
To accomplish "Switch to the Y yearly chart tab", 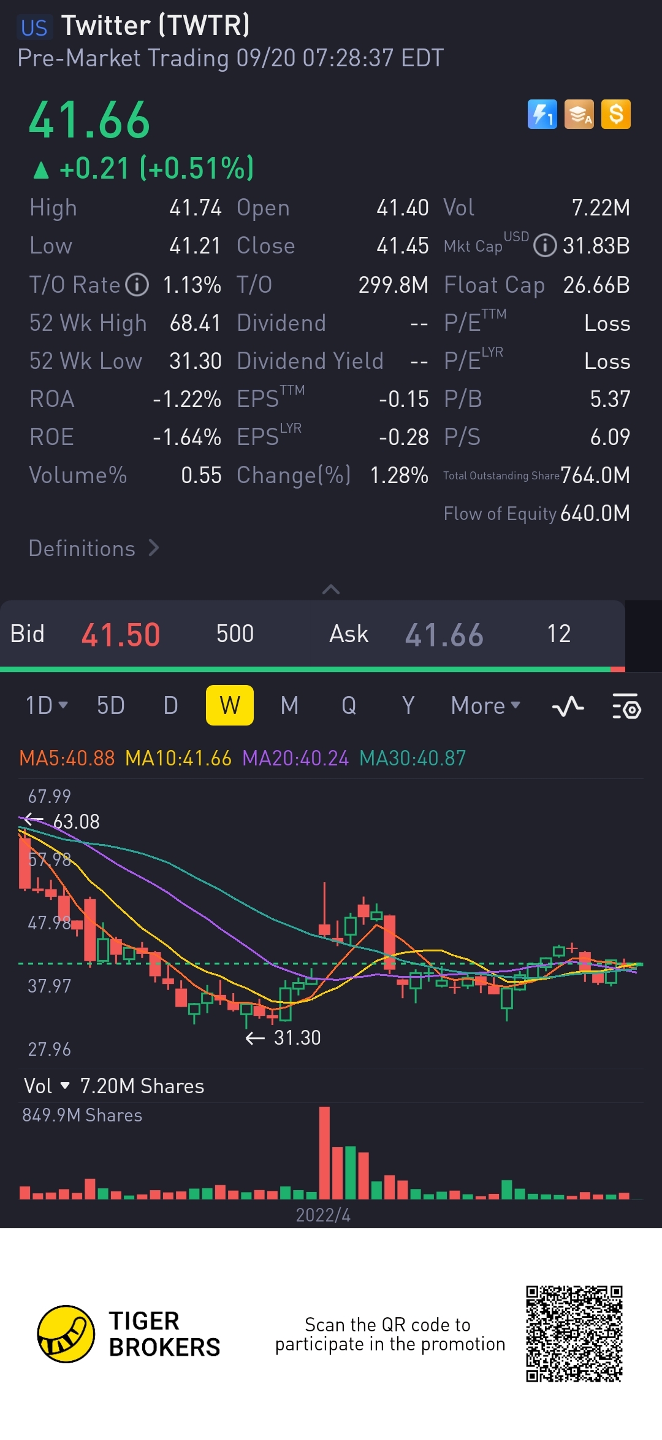I will tap(408, 705).
